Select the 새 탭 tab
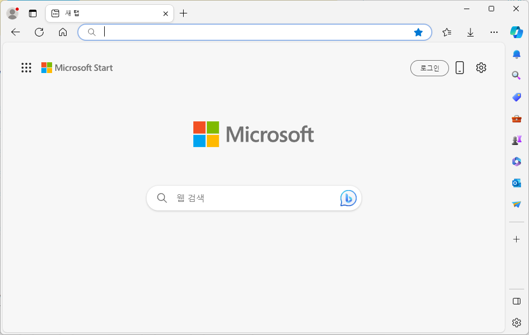529x335 pixels. [110, 13]
